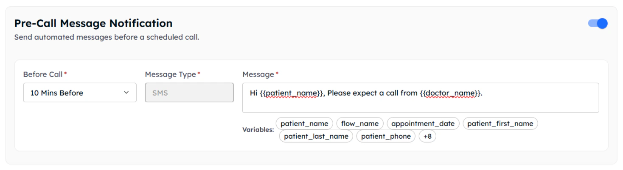Viewport: 623px width, 170px height.
Task: Open the Before Call timing dropdown
Action: 80,93
